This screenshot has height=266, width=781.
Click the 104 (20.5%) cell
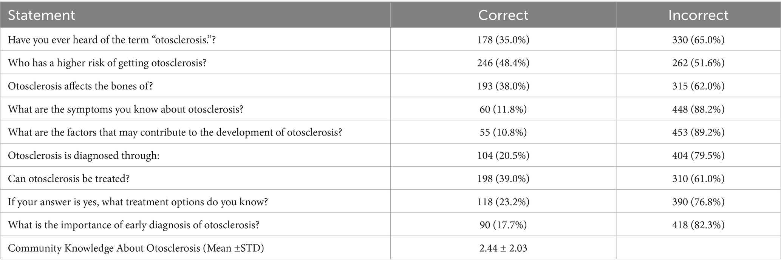point(503,155)
